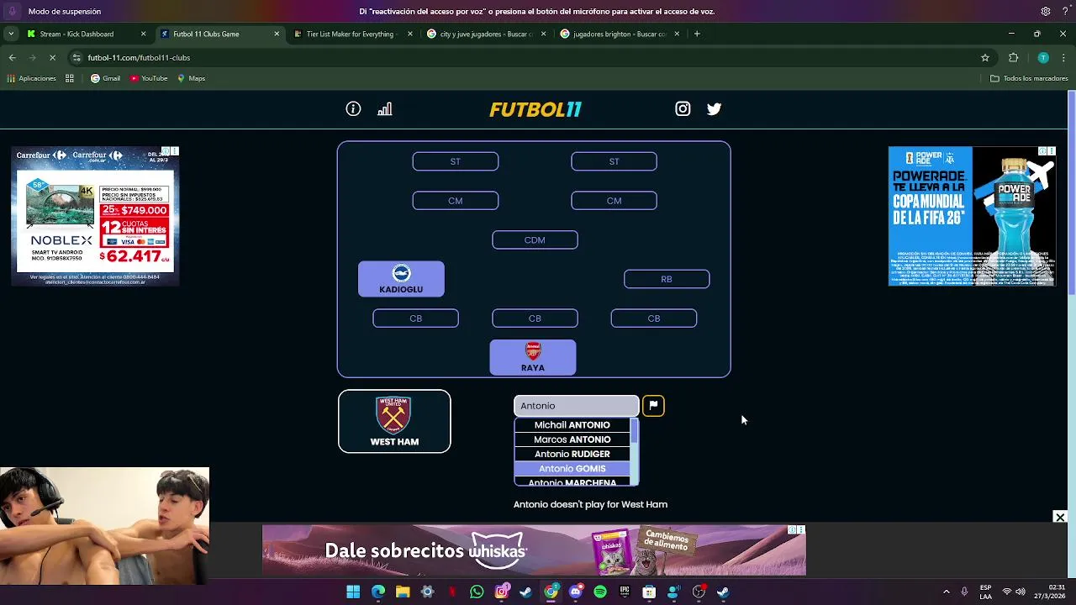Select the left ST position slot
Viewport: 1076px width, 605px height.
(456, 161)
